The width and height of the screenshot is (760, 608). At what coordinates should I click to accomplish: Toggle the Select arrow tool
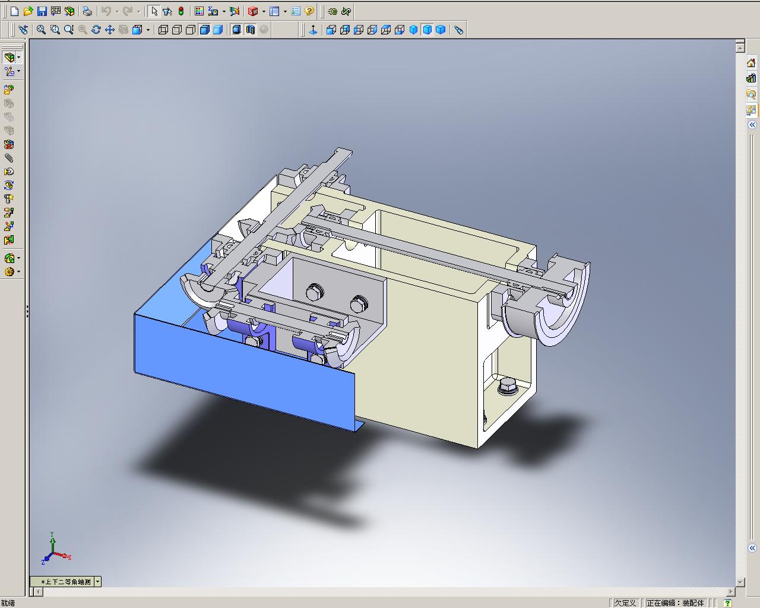[x=154, y=11]
